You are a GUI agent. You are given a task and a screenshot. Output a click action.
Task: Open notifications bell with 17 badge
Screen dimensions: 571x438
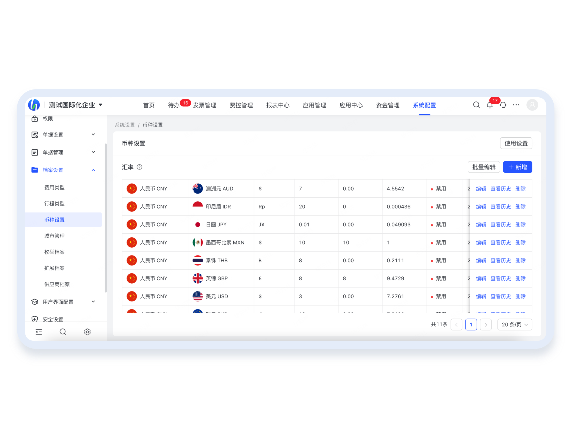[490, 105]
